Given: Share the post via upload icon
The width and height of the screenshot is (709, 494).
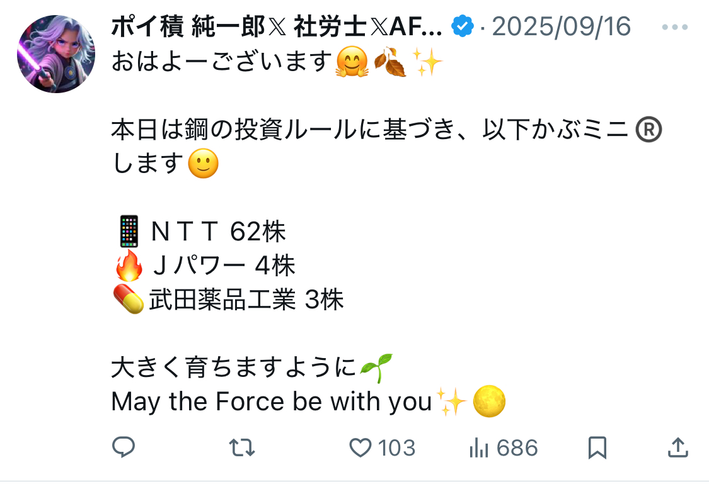Looking at the screenshot, I should pyautogui.click(x=677, y=447).
